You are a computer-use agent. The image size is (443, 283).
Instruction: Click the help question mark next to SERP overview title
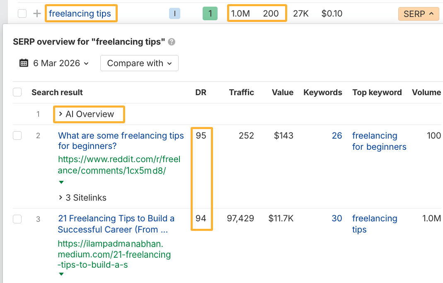pyautogui.click(x=171, y=42)
